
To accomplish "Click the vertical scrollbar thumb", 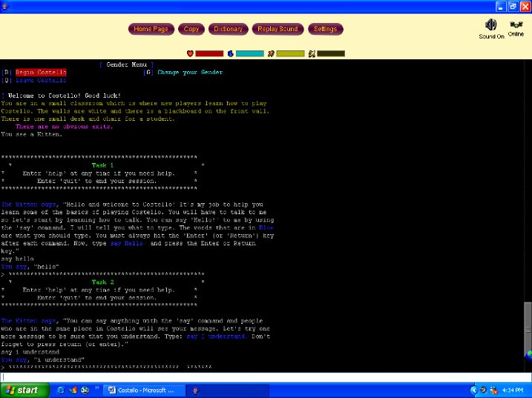I will [528, 331].
